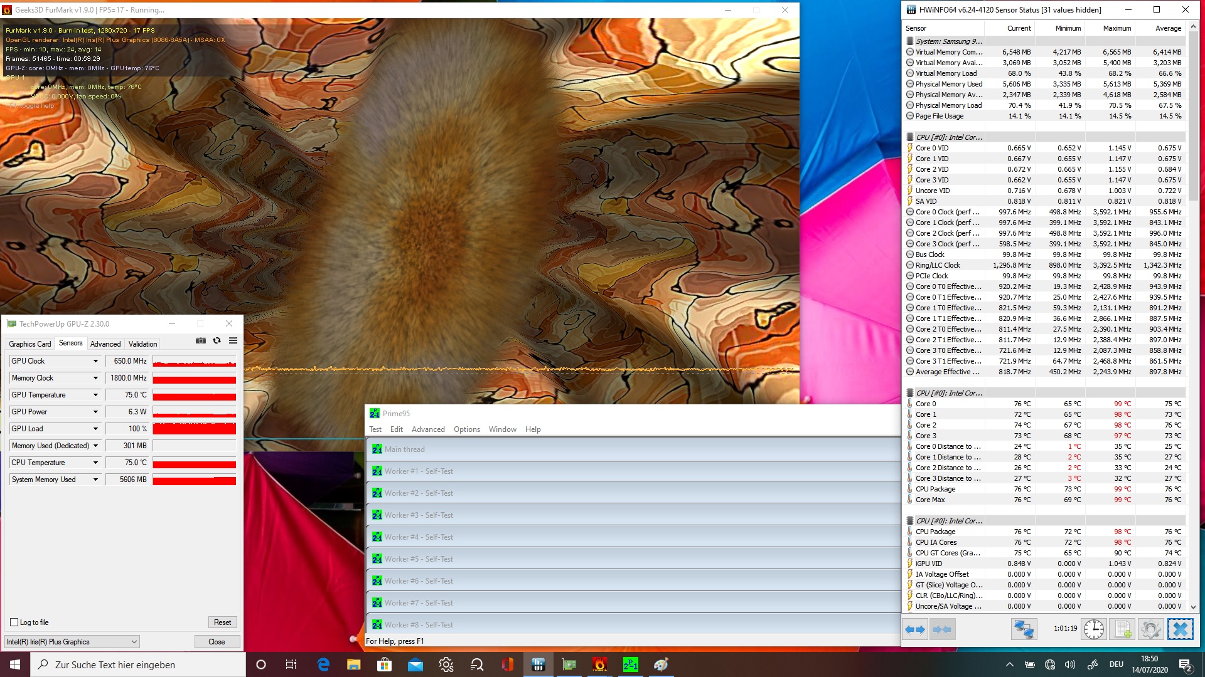Open CPU Temperature sensor dropdown arrow
Screen dimensions: 1205x677
pyautogui.click(x=95, y=463)
